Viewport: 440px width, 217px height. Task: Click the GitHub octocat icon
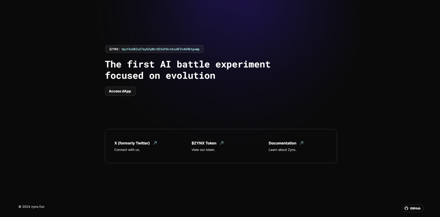click(406, 208)
